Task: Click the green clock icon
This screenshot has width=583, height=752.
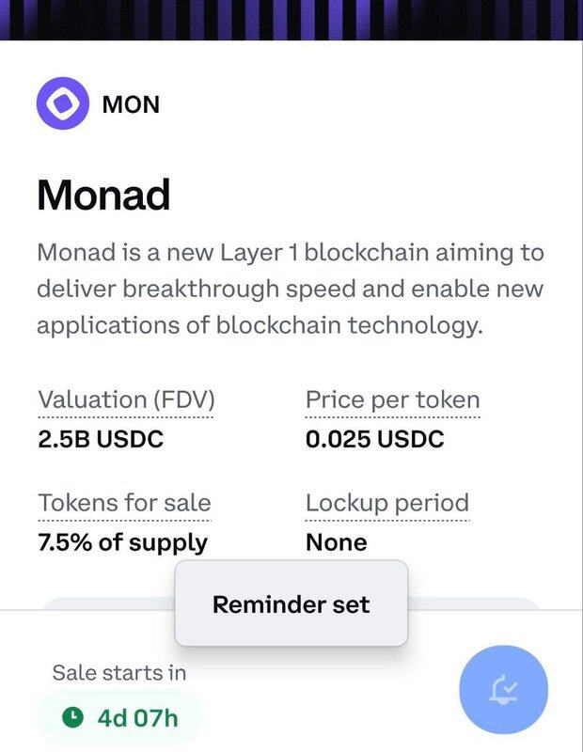Action: [x=71, y=718]
